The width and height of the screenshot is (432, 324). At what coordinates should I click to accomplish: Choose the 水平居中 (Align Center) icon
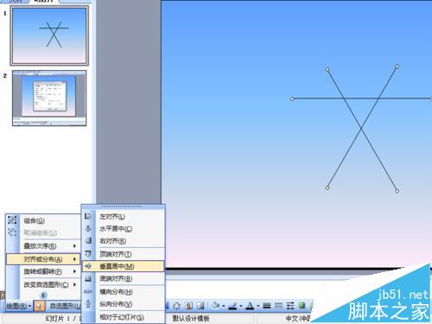coord(88,228)
